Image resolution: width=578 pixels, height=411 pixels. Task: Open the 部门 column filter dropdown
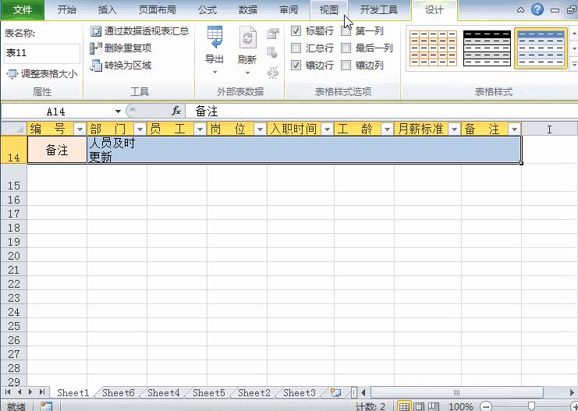pyautogui.click(x=140, y=129)
